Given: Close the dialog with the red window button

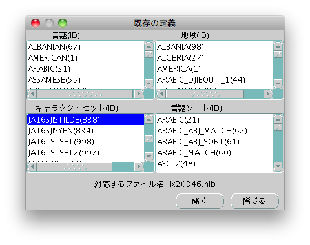Looking at the screenshot, I should tap(36, 23).
